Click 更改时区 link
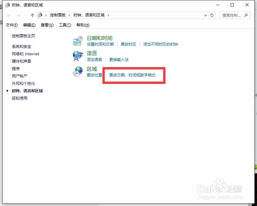The image size is (257, 206). tap(128, 44)
